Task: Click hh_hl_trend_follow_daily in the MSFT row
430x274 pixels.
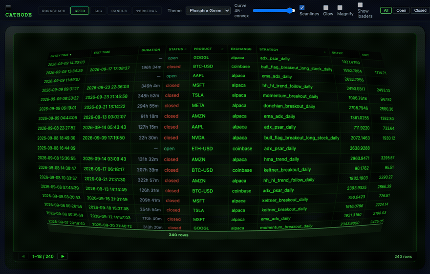Action: pyautogui.click(x=287, y=86)
